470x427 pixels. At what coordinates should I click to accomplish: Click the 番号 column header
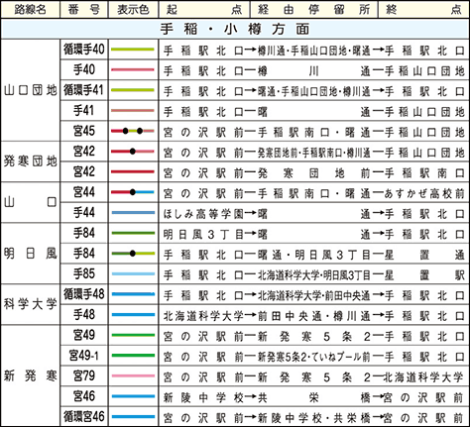(x=84, y=9)
